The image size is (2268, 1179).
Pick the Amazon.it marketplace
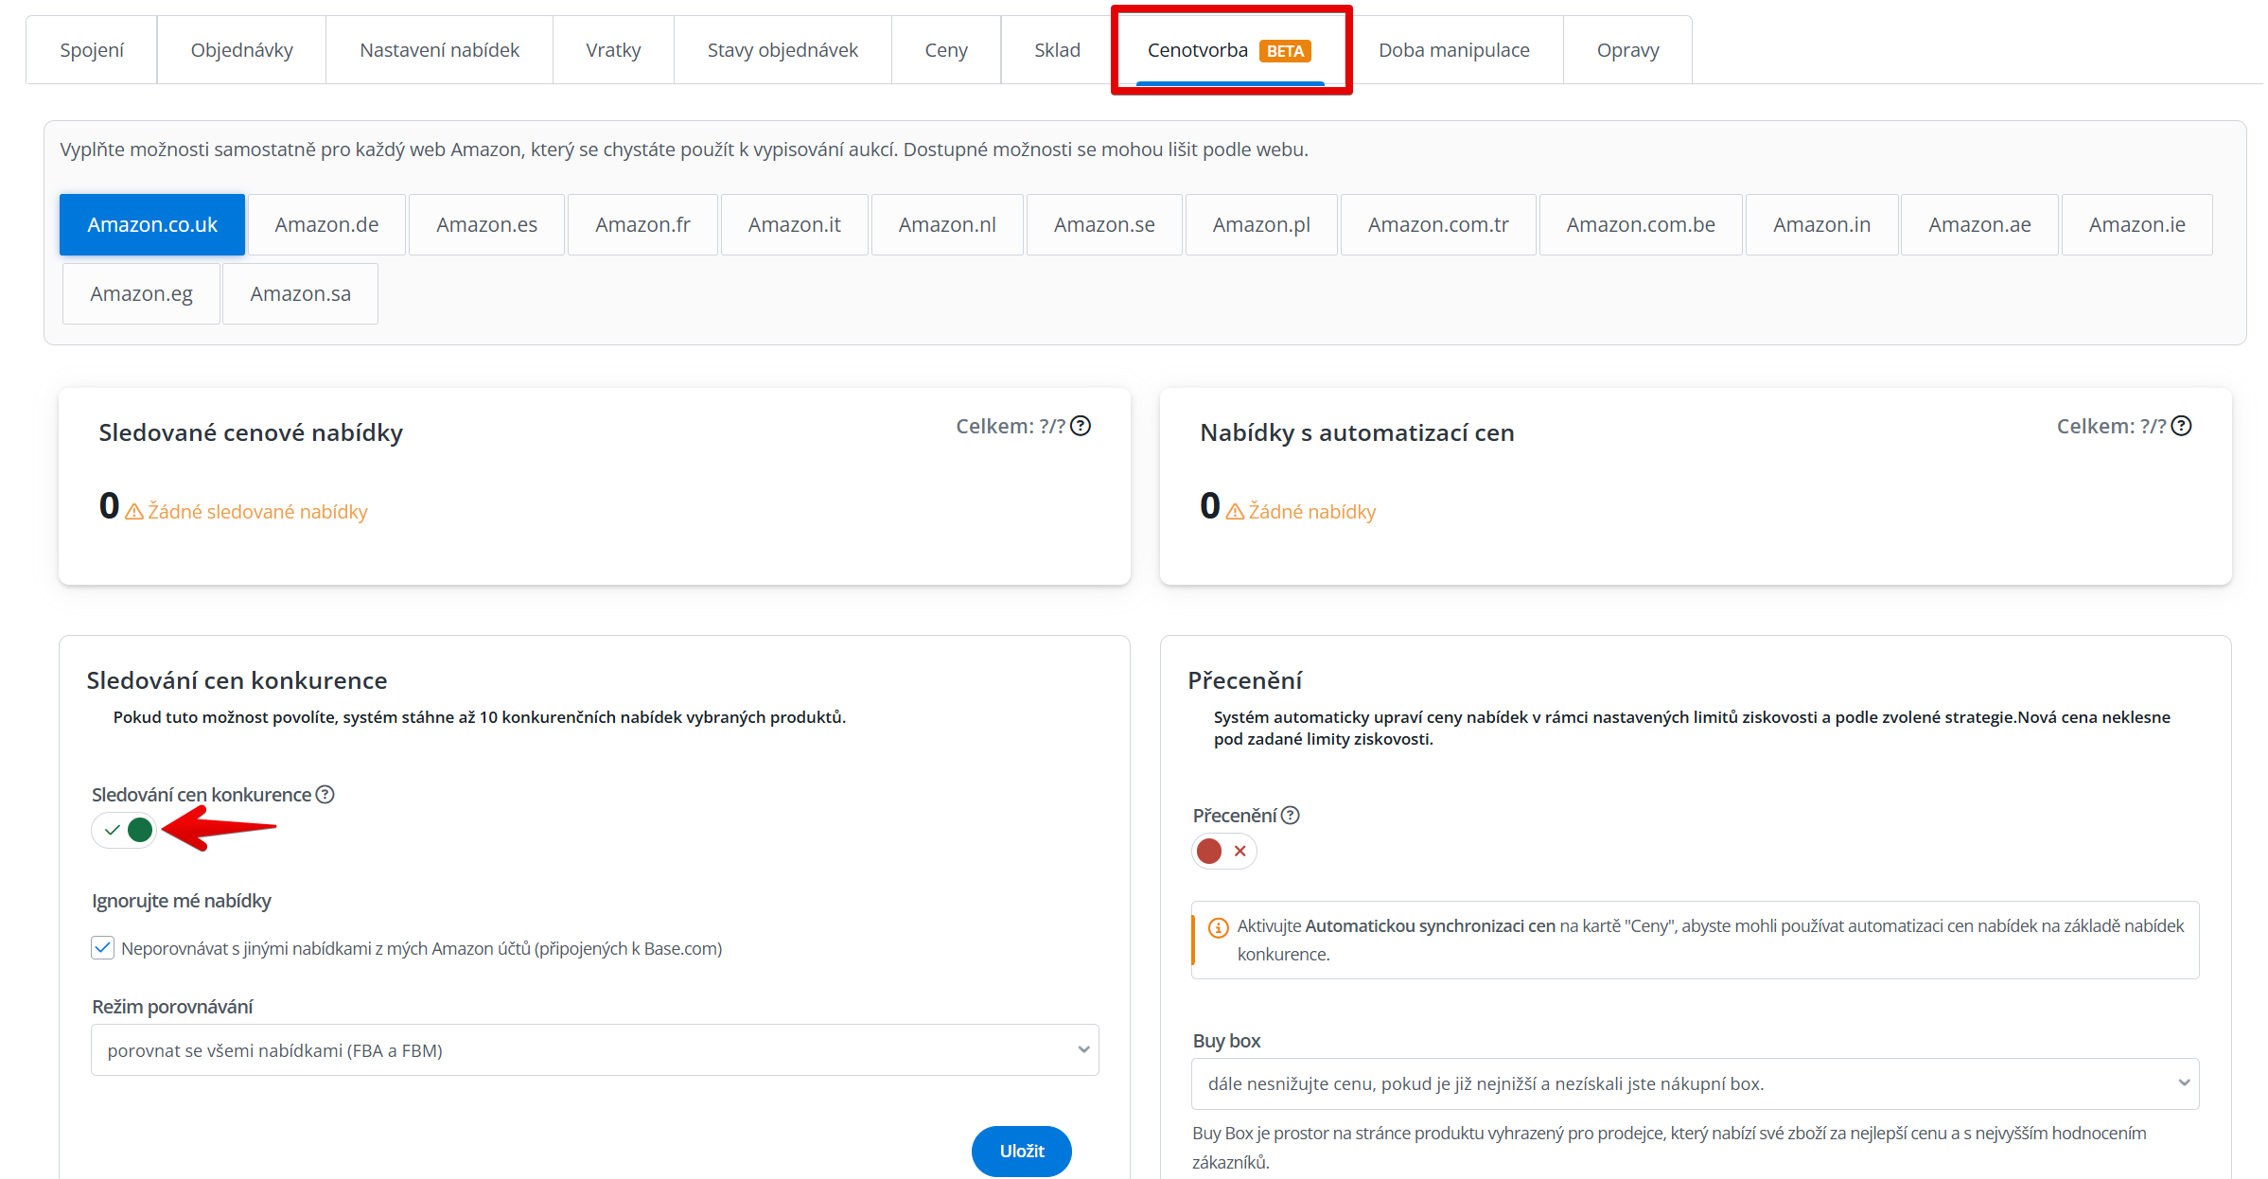pos(794,224)
